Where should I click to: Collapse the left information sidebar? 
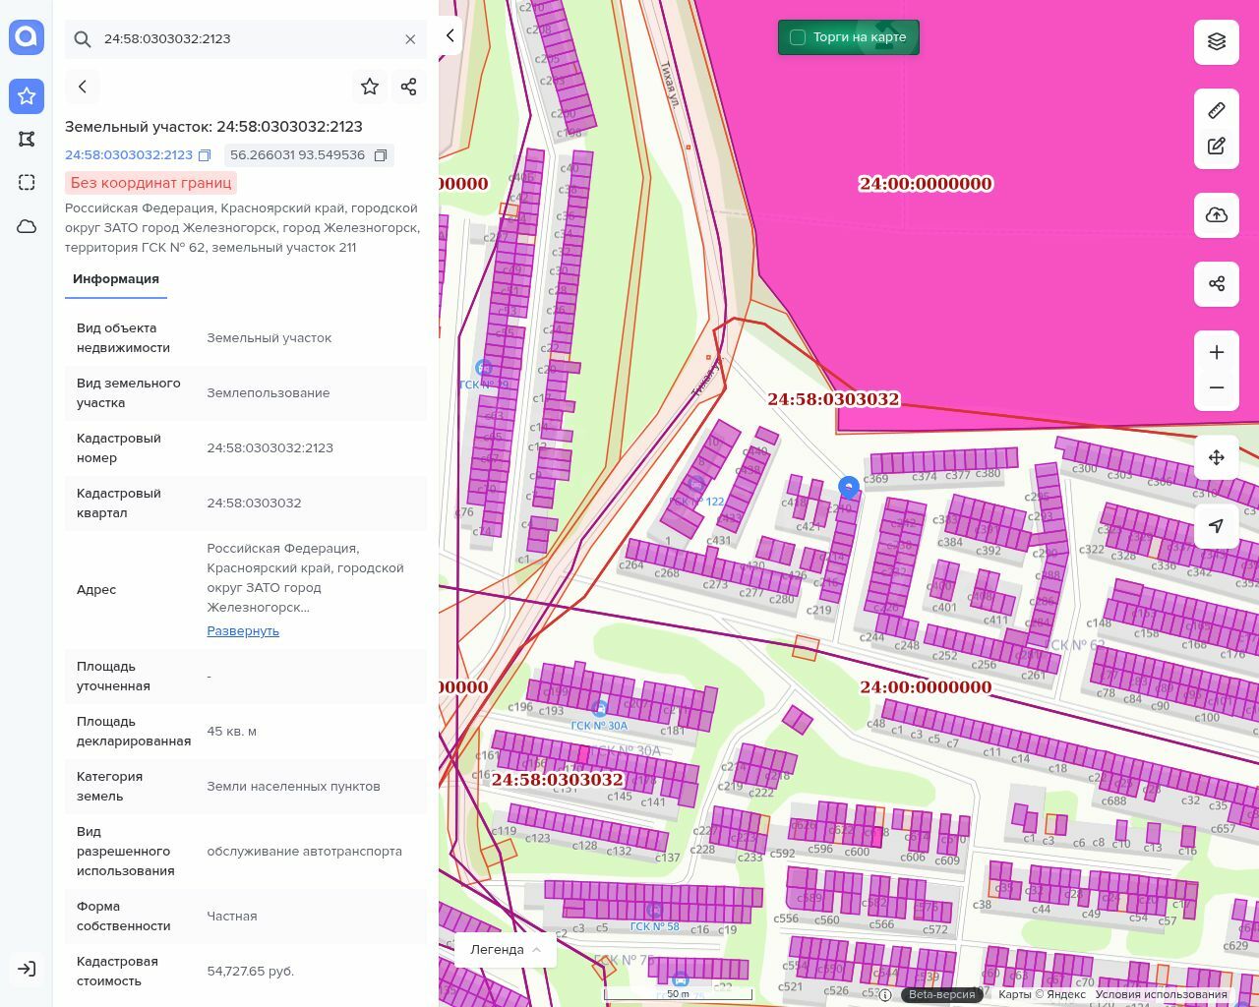click(450, 35)
